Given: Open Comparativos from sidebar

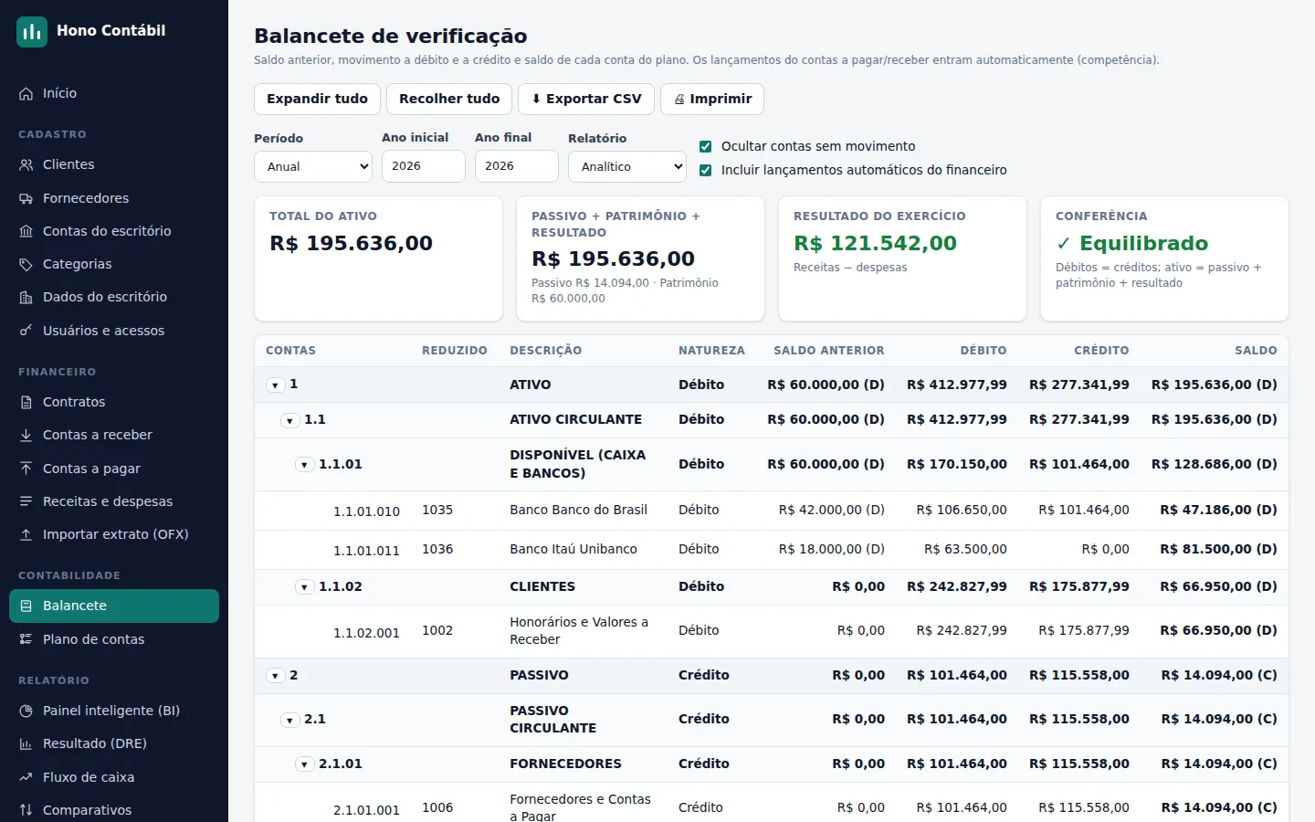Looking at the screenshot, I should point(114,810).
